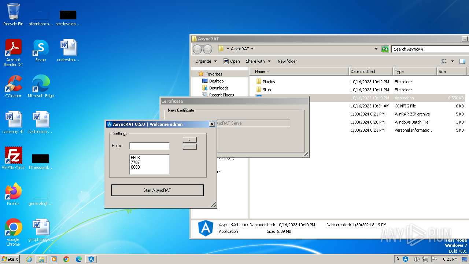This screenshot has width=469, height=264.
Task: Launch Skype from the desktop
Action: 41,51
